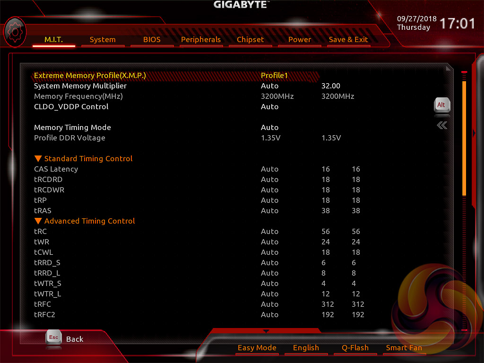This screenshot has width=484, height=363.
Task: Click the gear settings icon top-left
Action: coord(15,32)
